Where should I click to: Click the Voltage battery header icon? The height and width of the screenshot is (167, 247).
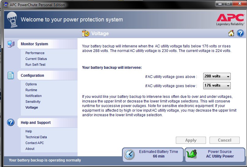(x=85, y=33)
